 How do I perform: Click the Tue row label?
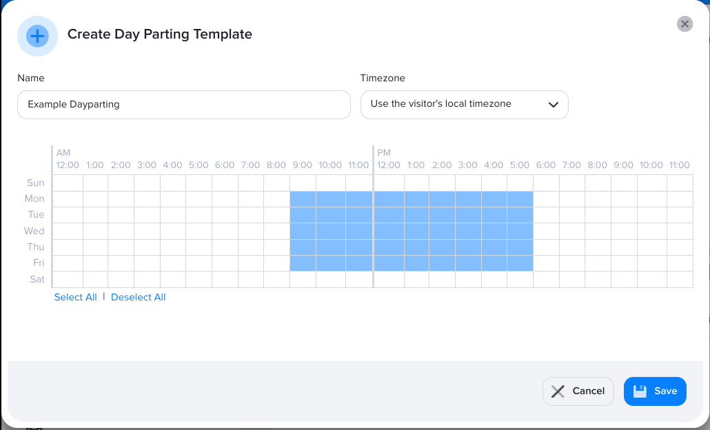coord(37,214)
